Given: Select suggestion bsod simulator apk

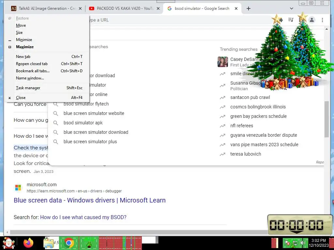Looking at the screenshot, I should pyautogui.click(x=83, y=123).
